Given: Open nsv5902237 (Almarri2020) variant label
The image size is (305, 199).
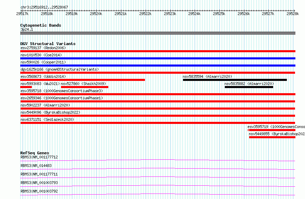Looking at the screenshot, I should click(45, 105).
